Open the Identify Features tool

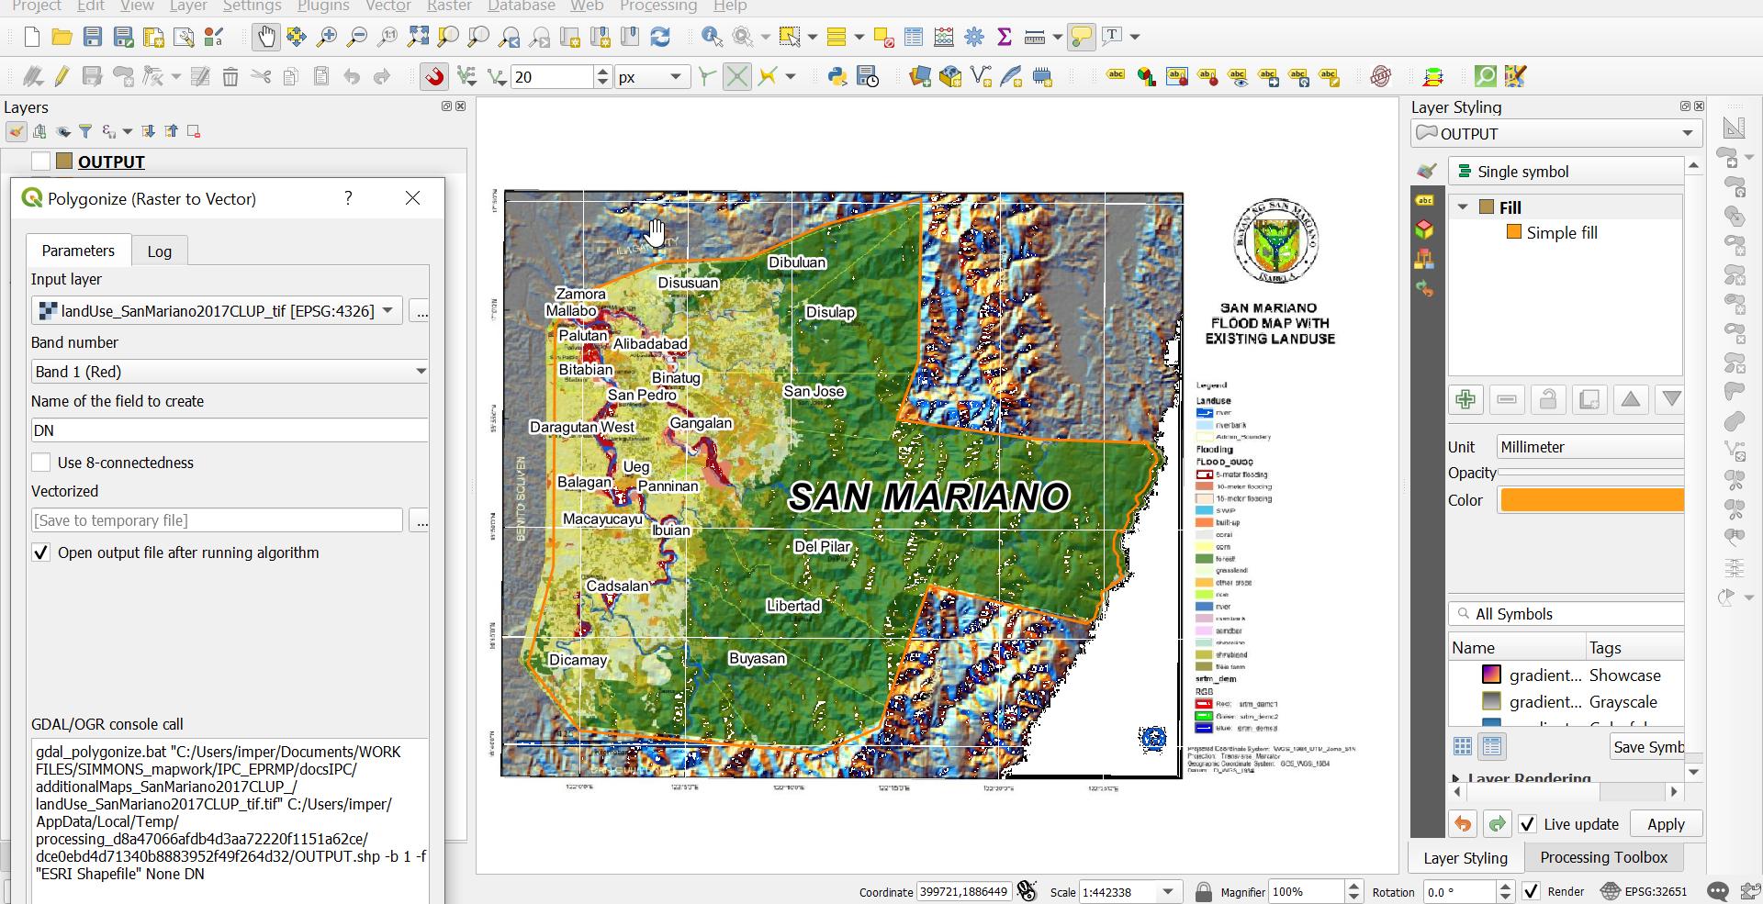(x=710, y=38)
